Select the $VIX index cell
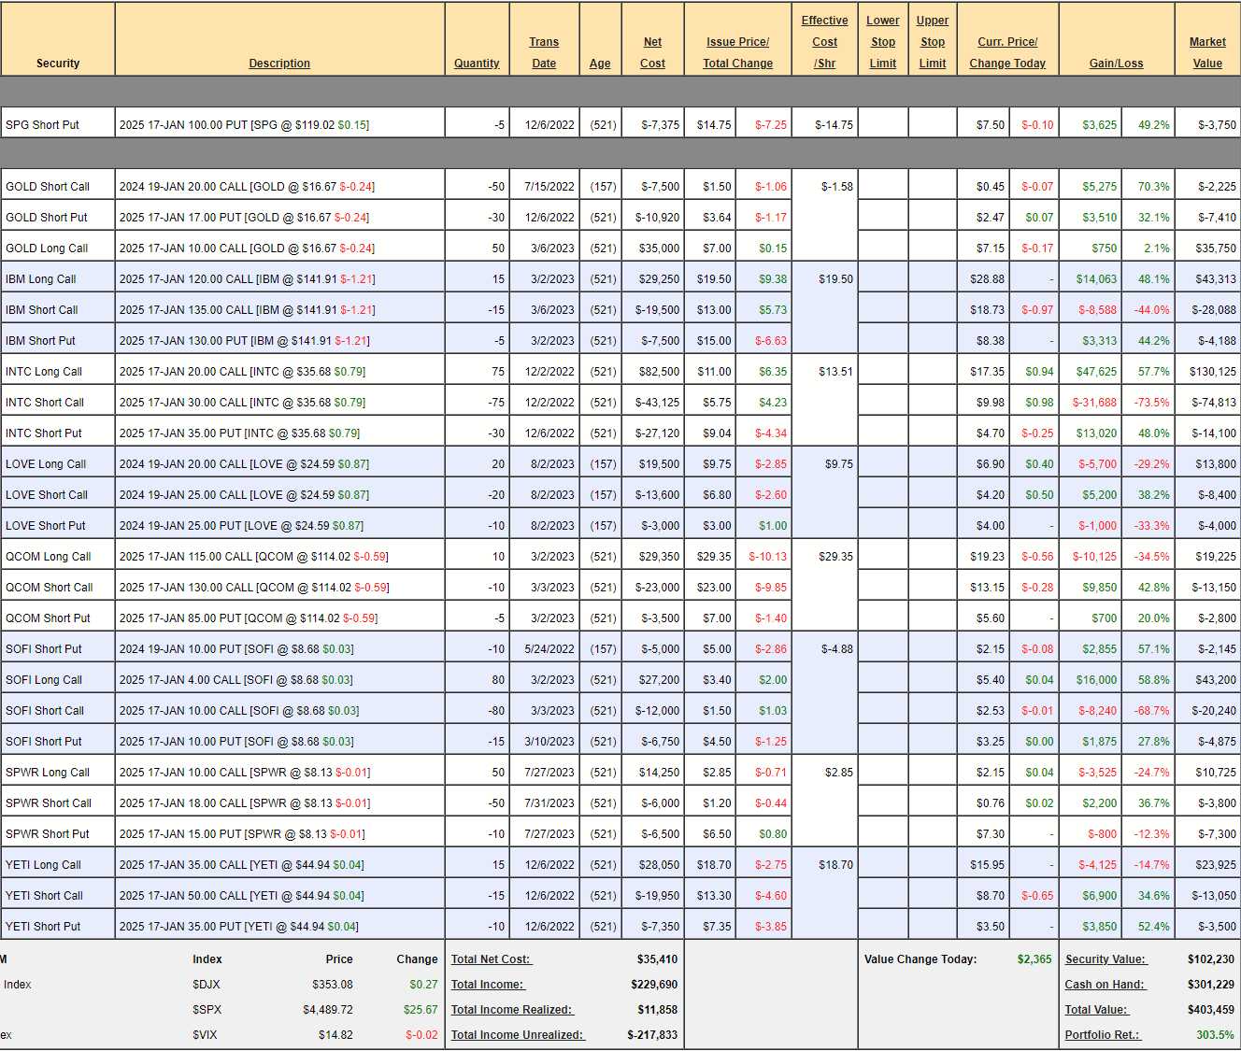The width and height of the screenshot is (1241, 1051). coord(205,1035)
